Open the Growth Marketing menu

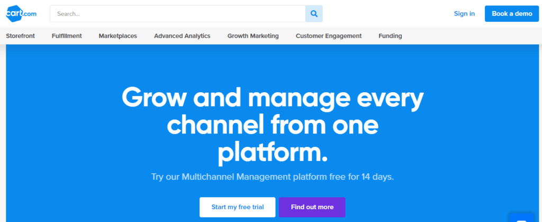pyautogui.click(x=253, y=36)
